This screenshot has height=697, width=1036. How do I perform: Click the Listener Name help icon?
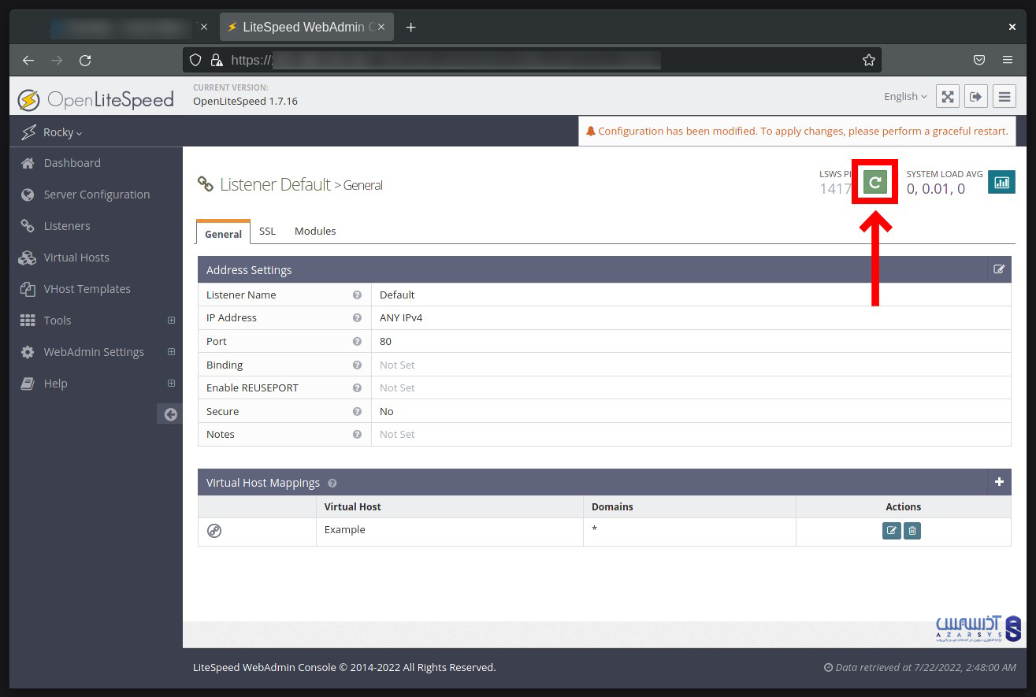(357, 295)
